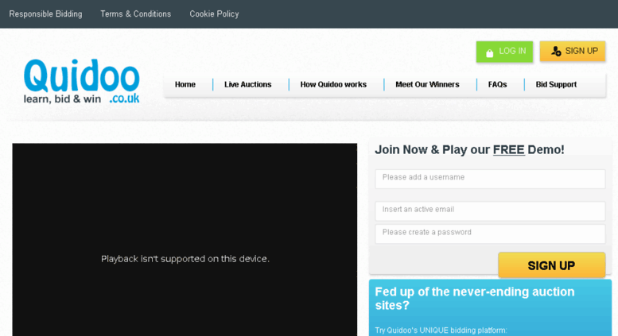Click the user-plus icon on Sign Up

click(556, 51)
